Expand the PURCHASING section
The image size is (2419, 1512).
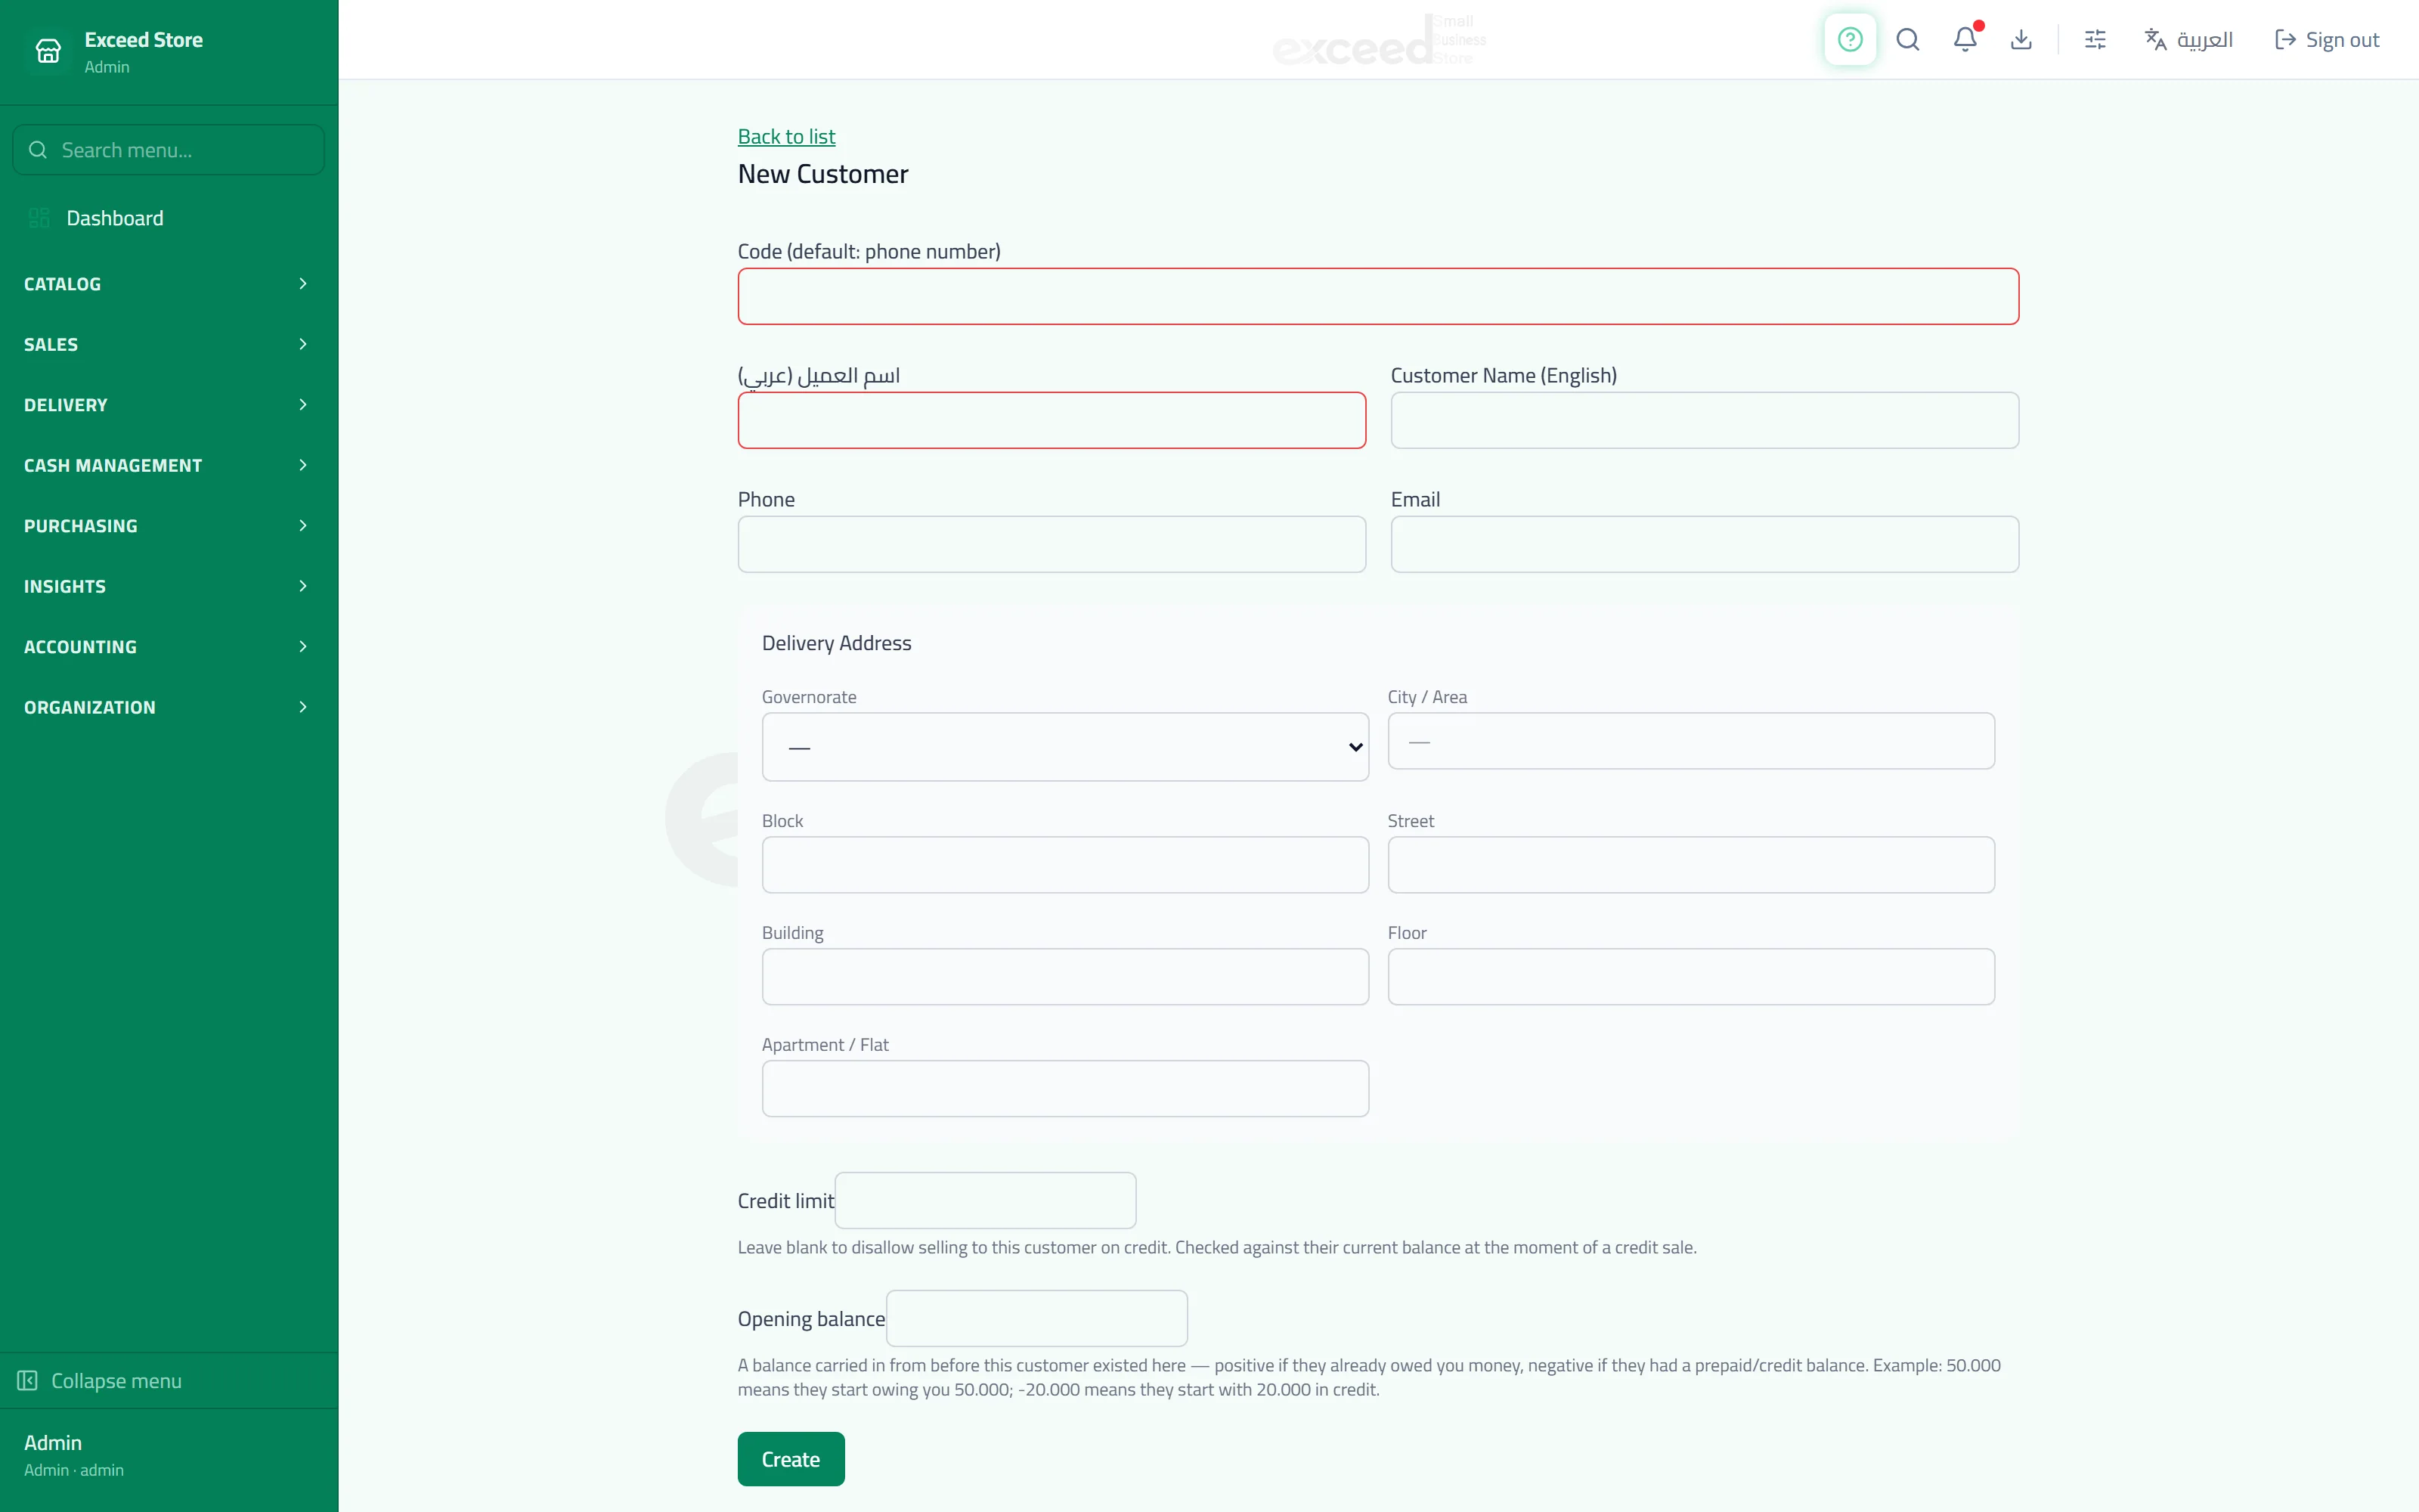pos(168,526)
